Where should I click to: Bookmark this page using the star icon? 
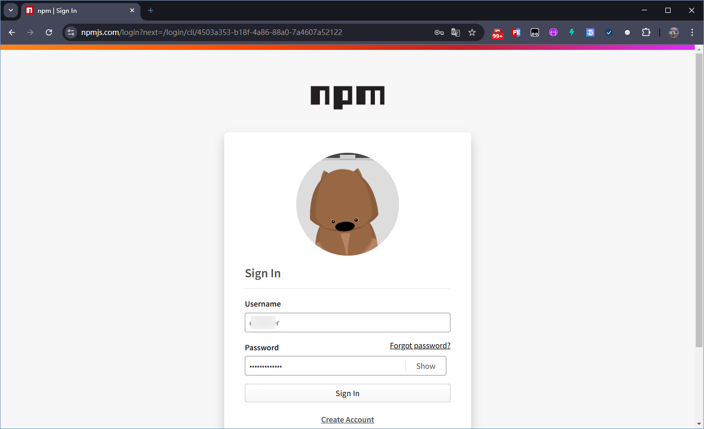pos(472,32)
